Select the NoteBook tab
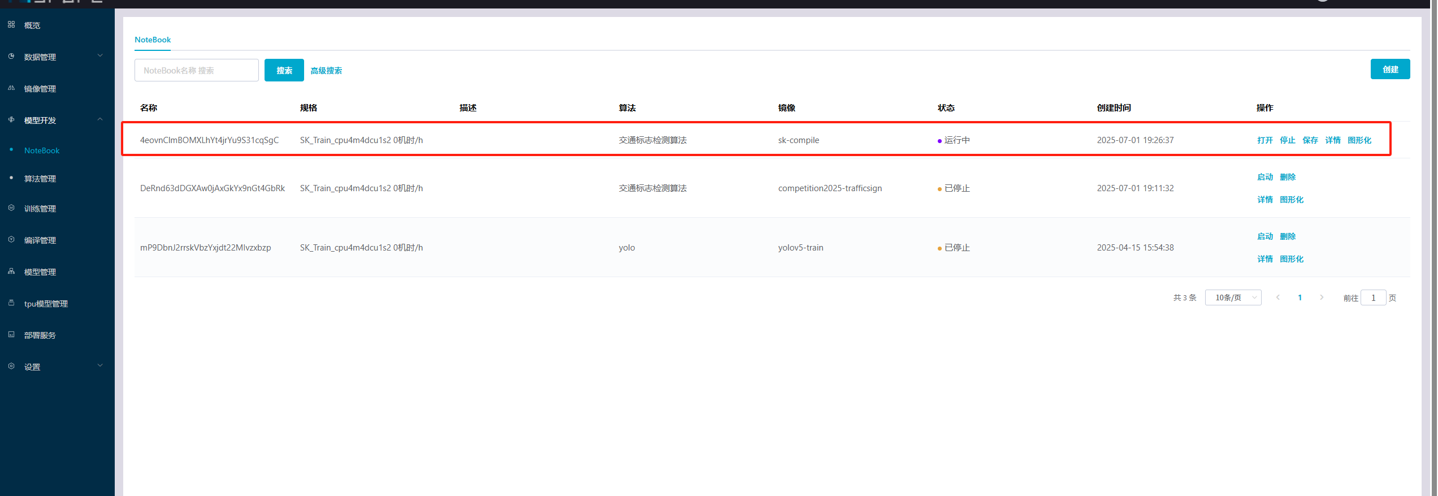This screenshot has width=1438, height=496. (153, 40)
